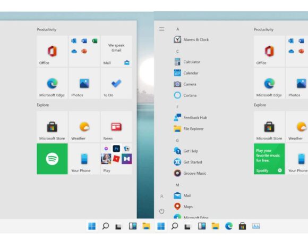Image resolution: width=308 pixels, height=245 pixels.
Task: Open Widgets on the left taskbar
Action: tap(133, 226)
